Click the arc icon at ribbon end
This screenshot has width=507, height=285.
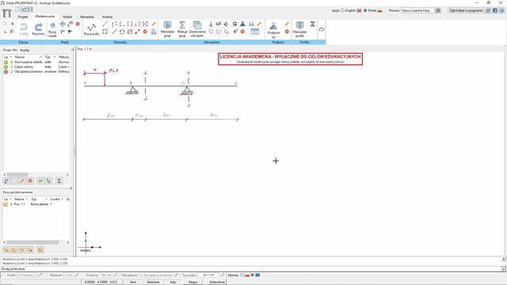coord(322,29)
